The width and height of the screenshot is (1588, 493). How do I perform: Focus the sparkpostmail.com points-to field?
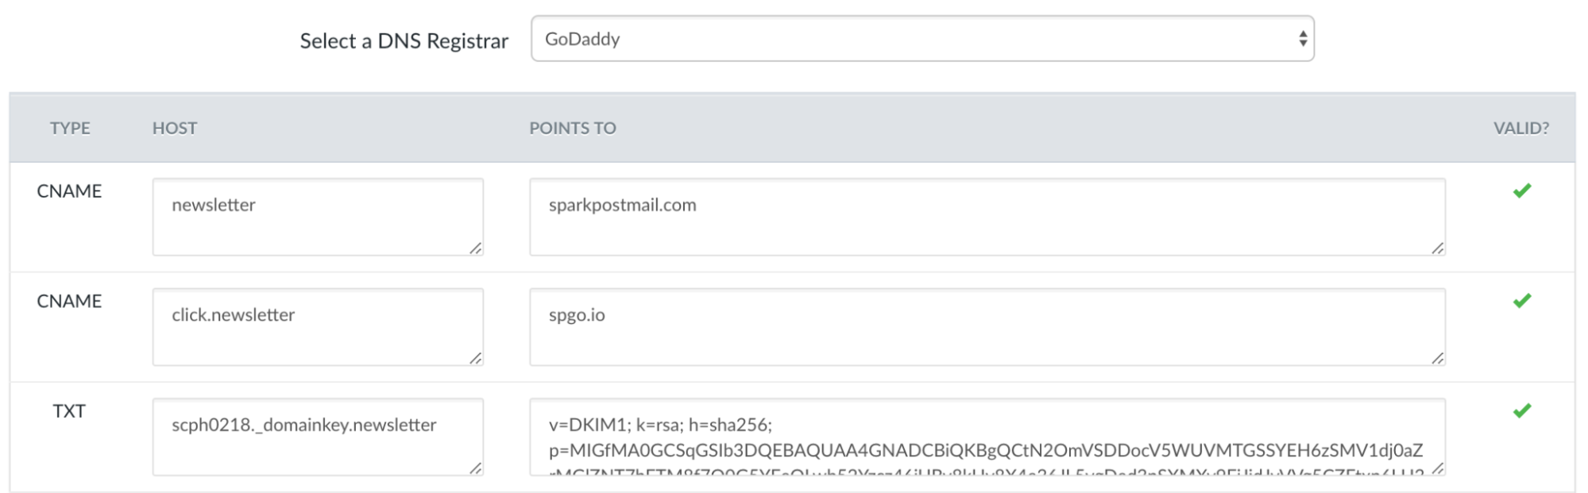pos(987,217)
